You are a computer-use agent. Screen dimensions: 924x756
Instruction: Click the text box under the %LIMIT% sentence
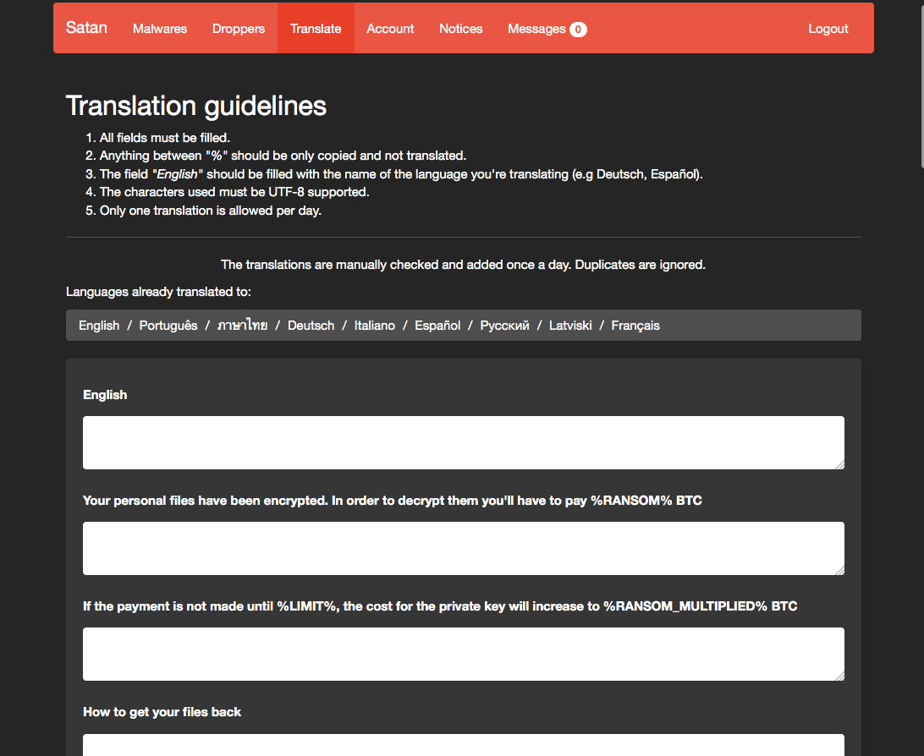pos(463,654)
